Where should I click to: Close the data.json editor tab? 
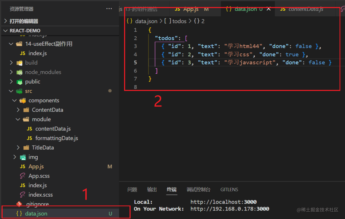pyautogui.click(x=269, y=9)
